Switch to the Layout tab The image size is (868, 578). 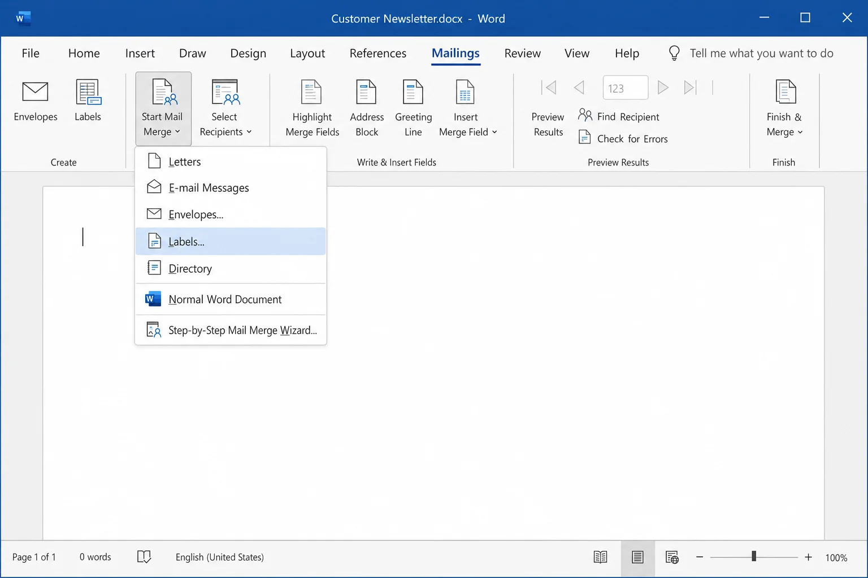point(307,53)
